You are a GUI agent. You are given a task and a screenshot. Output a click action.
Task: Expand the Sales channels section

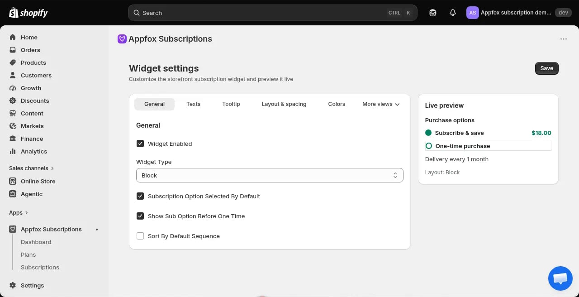[x=32, y=168]
